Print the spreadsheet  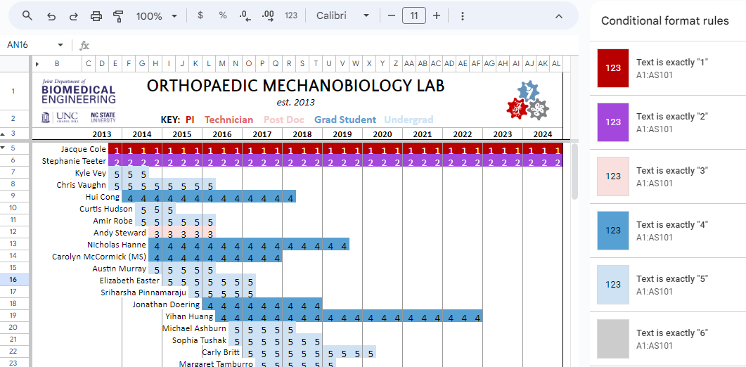(x=96, y=15)
